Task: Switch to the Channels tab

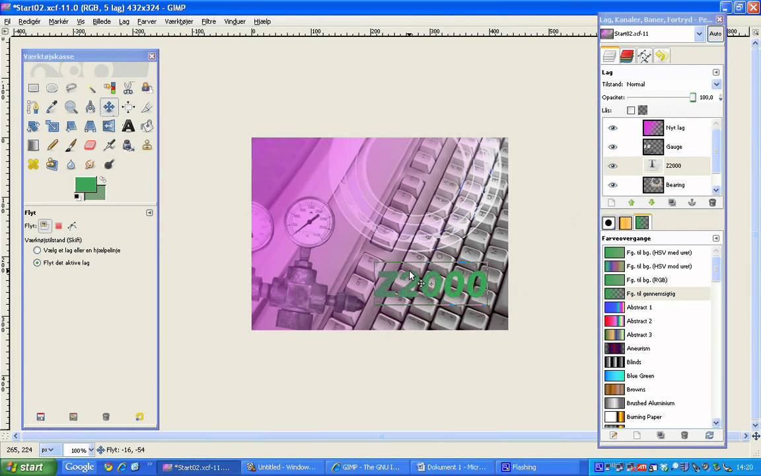Action: point(626,56)
